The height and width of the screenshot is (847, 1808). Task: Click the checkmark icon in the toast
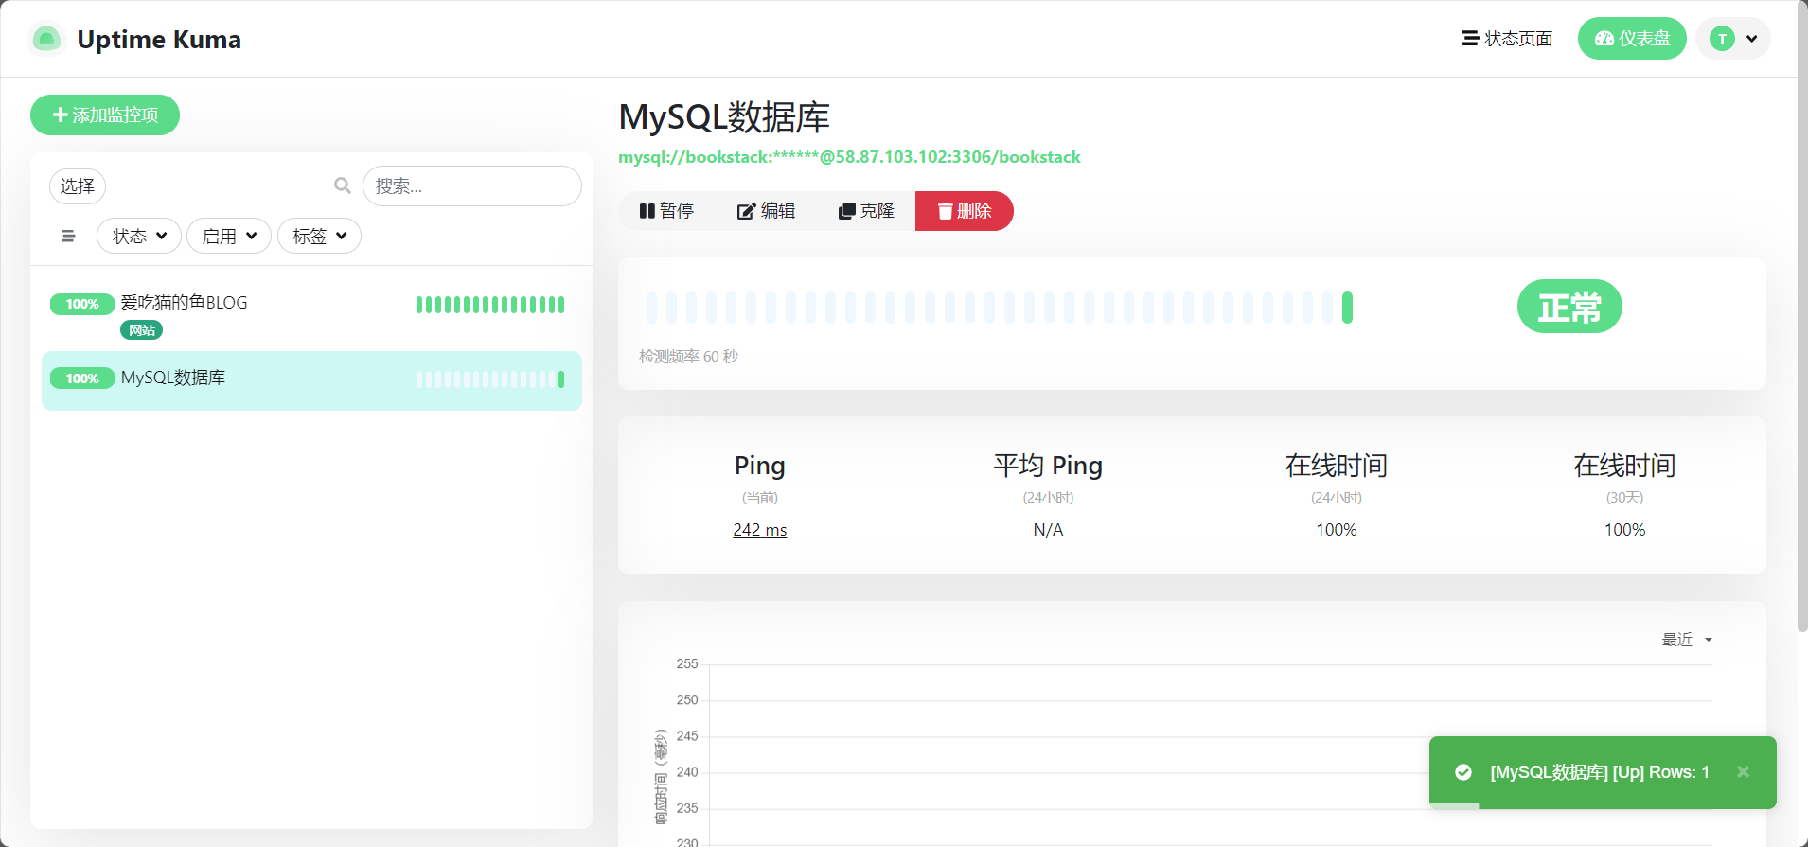click(x=1463, y=772)
